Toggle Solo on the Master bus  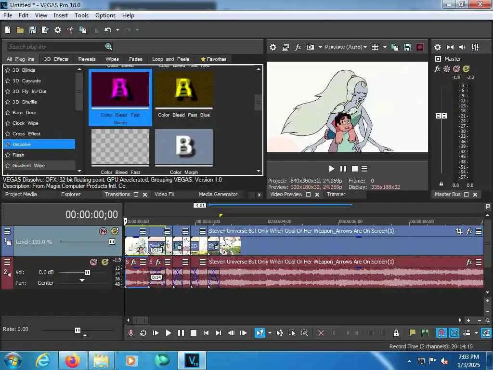[466, 68]
